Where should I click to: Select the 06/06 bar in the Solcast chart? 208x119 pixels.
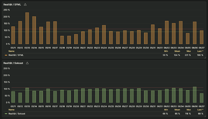tap(195, 95)
